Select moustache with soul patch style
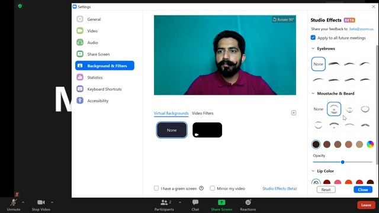The height and width of the screenshot is (213, 379). tap(334, 125)
